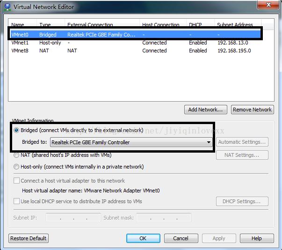Confirm with the OK button

coord(143,238)
